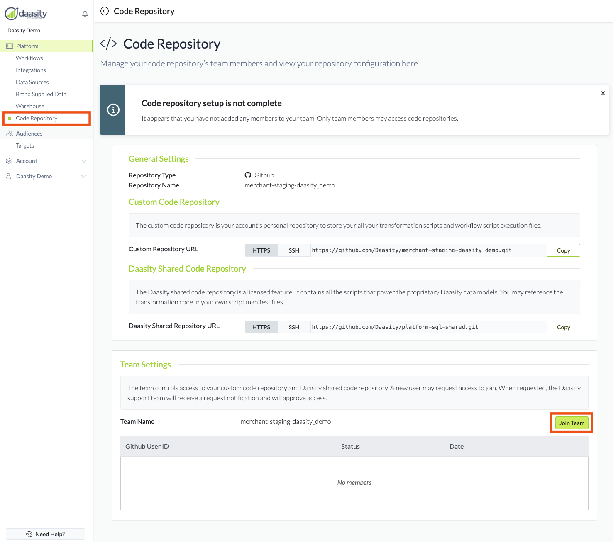Click the back arrow circle icon
Image resolution: width=613 pixels, height=542 pixels.
click(x=105, y=11)
